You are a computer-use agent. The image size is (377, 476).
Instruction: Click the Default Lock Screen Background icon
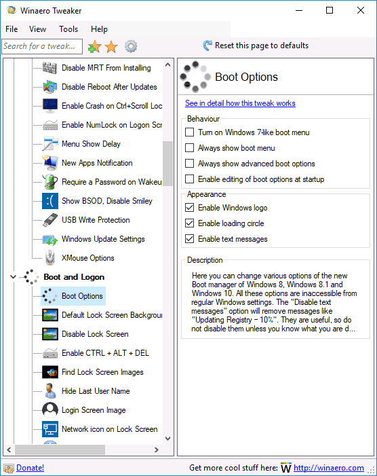tap(49, 315)
